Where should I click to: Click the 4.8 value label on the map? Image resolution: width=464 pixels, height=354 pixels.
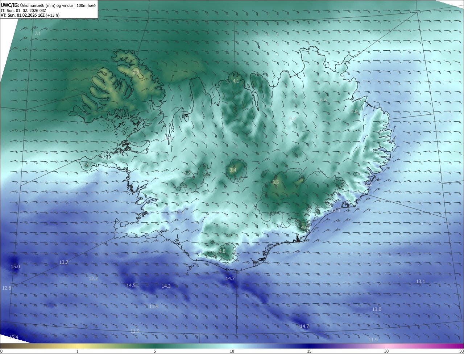222,251
